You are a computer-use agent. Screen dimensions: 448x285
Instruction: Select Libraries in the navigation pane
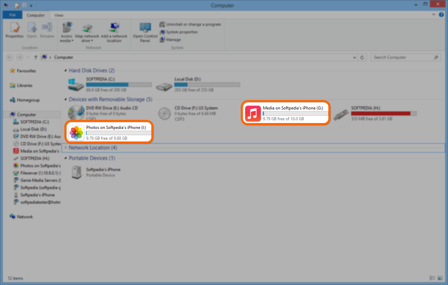[21, 85]
